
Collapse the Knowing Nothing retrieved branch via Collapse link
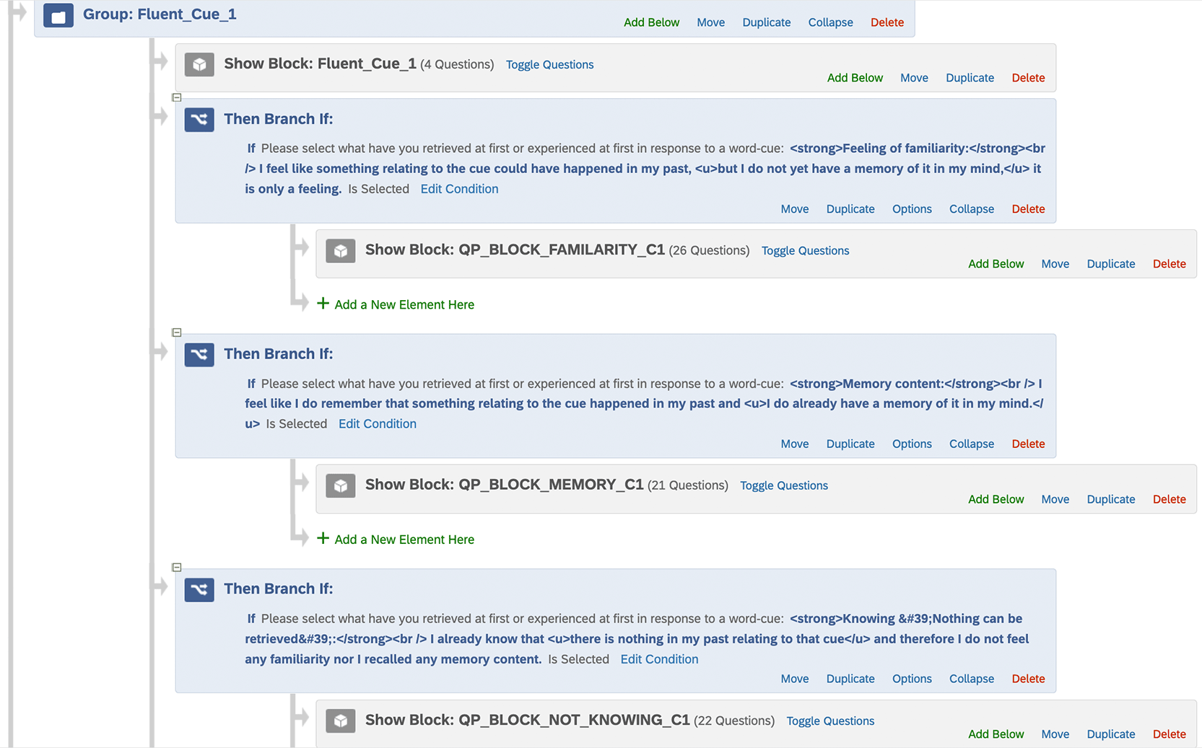(x=971, y=679)
